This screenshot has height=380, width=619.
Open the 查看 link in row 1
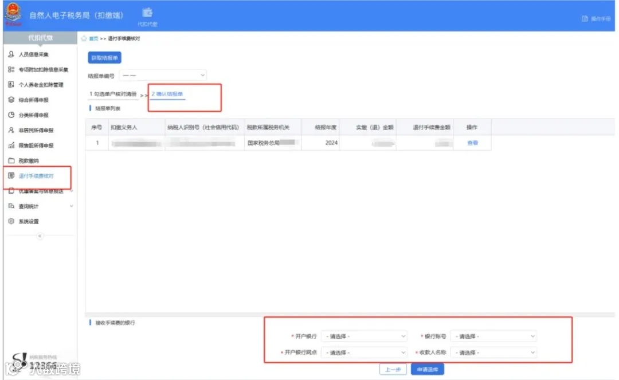coord(472,143)
